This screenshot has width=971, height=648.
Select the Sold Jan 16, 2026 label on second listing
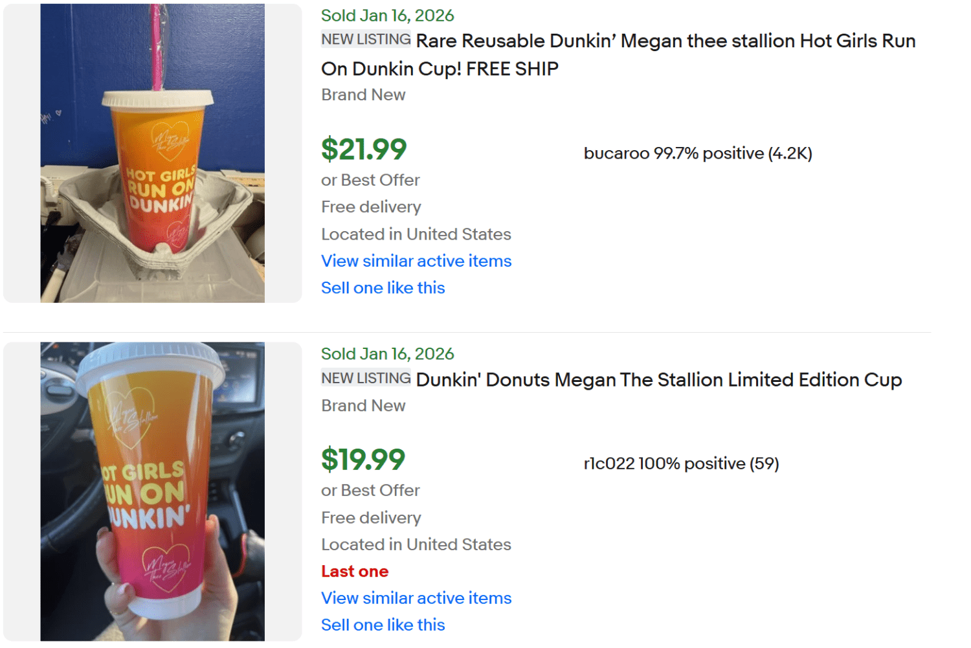click(x=387, y=353)
